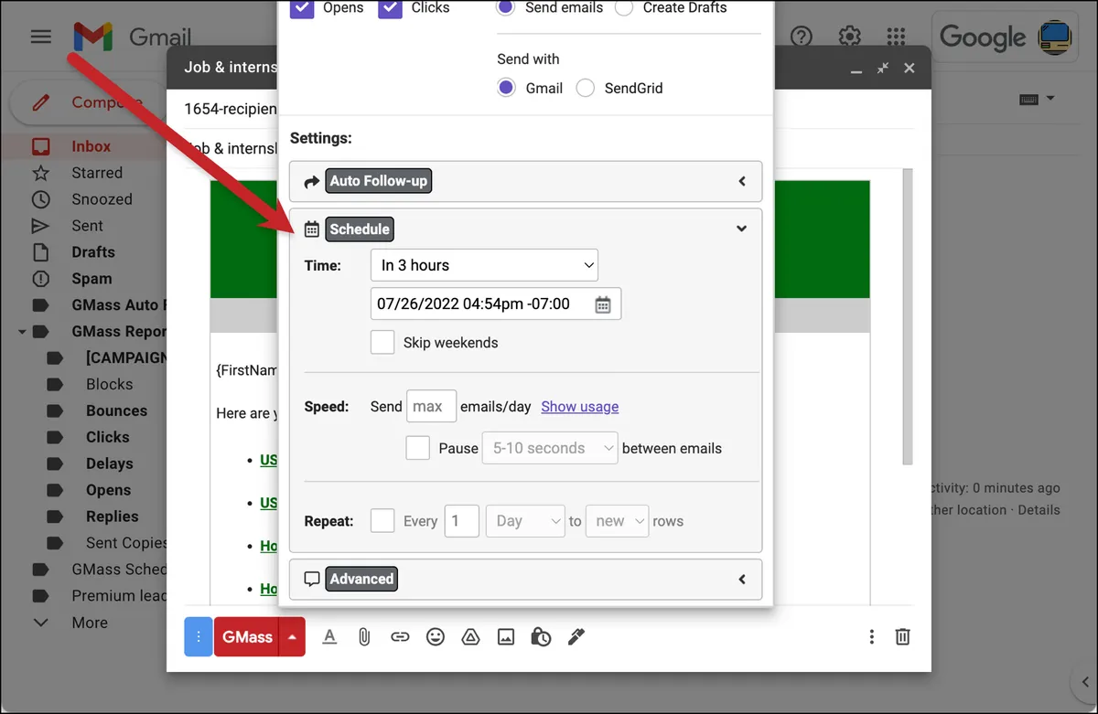Enable the Skip weekends checkbox

(382, 343)
